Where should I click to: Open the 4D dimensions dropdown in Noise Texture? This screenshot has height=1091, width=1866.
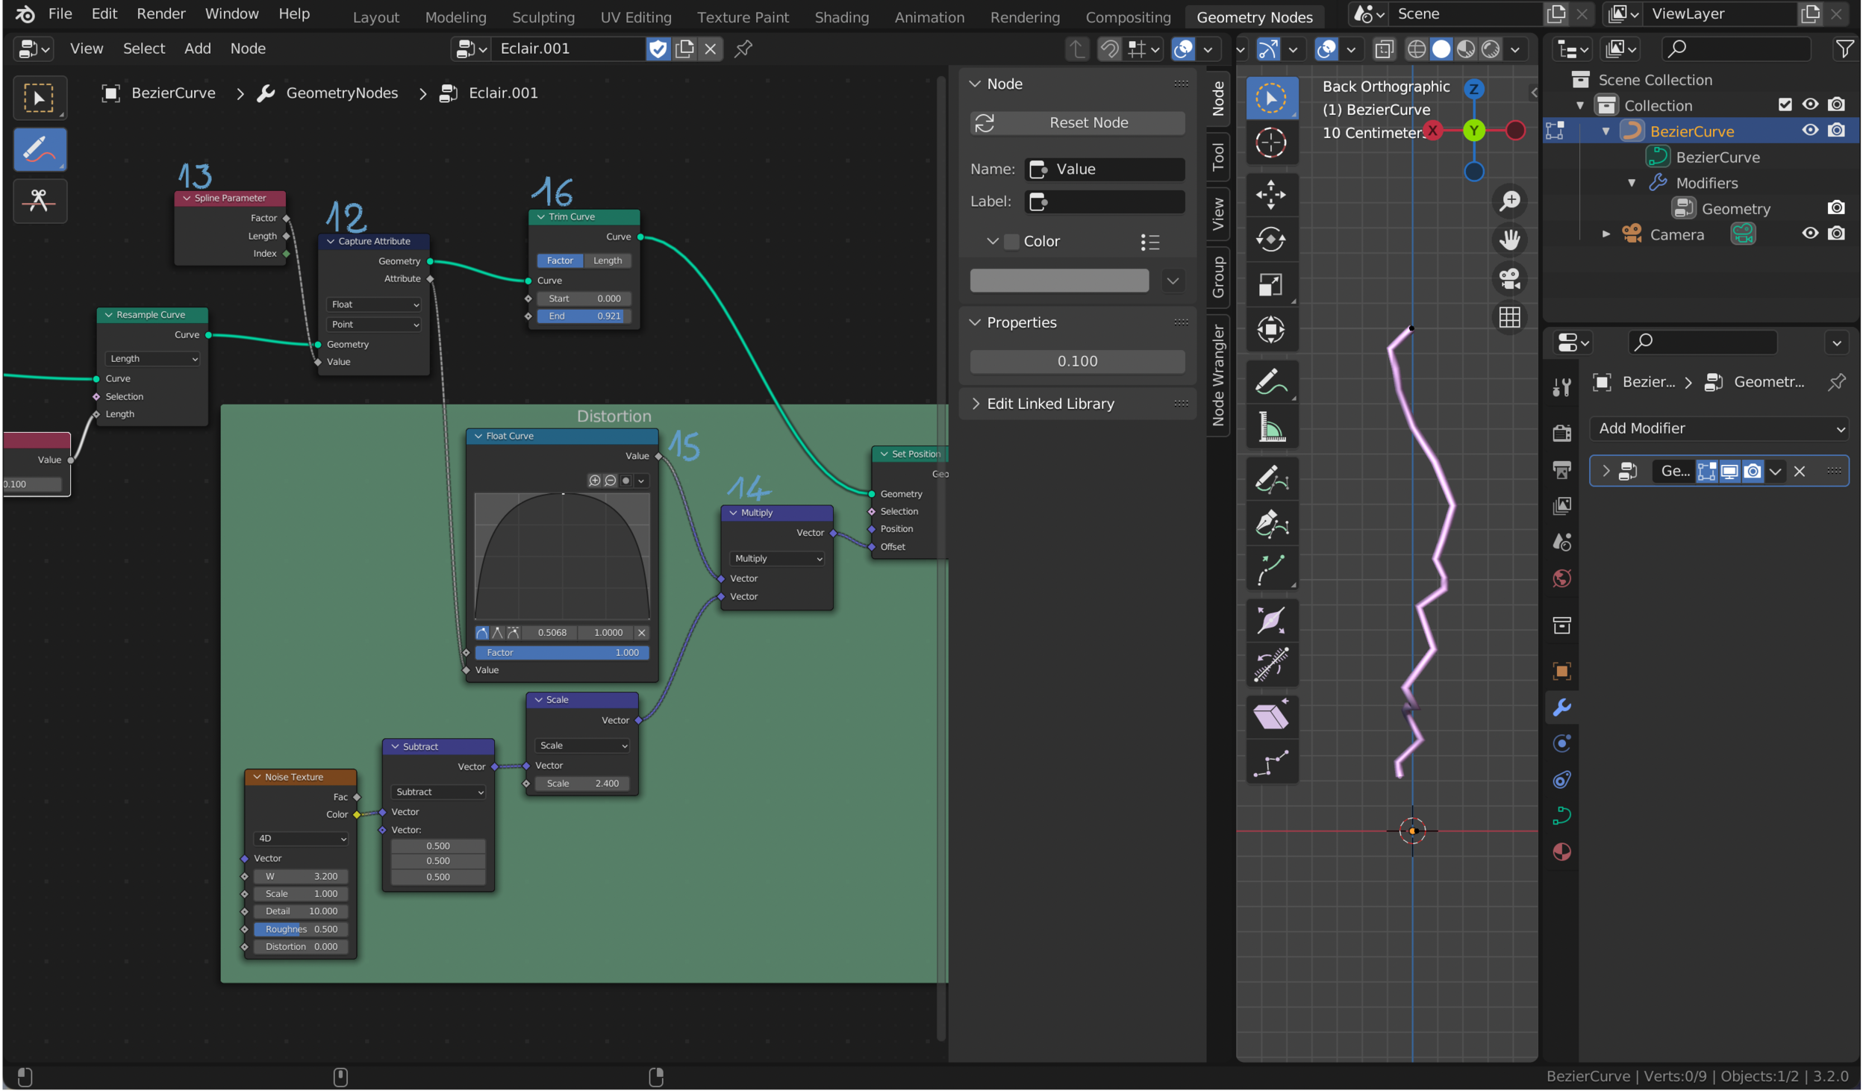(301, 840)
